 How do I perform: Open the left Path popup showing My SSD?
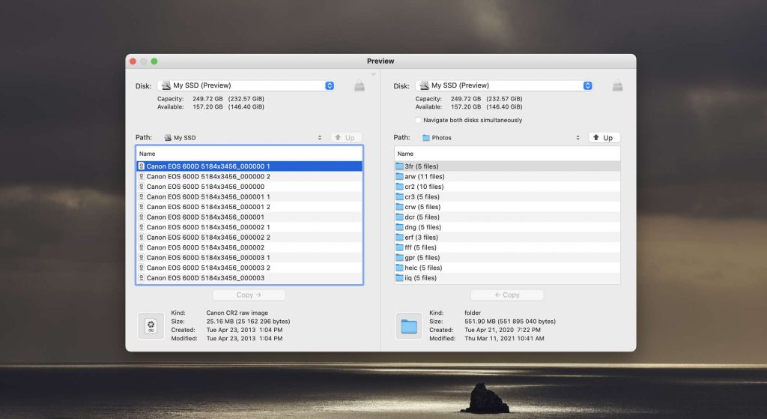coord(246,138)
